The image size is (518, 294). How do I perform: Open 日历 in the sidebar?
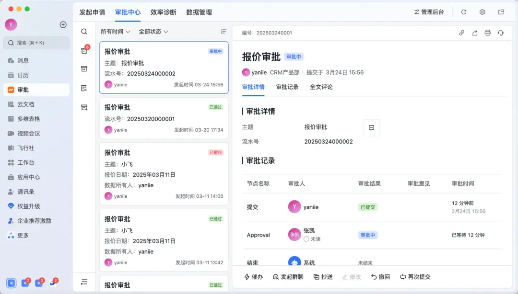point(36,75)
